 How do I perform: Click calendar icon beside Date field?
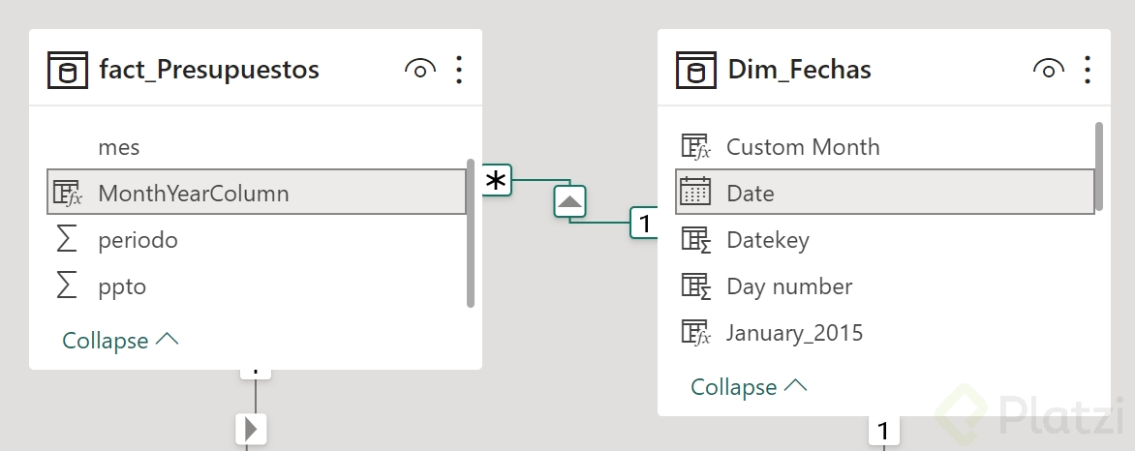click(695, 193)
